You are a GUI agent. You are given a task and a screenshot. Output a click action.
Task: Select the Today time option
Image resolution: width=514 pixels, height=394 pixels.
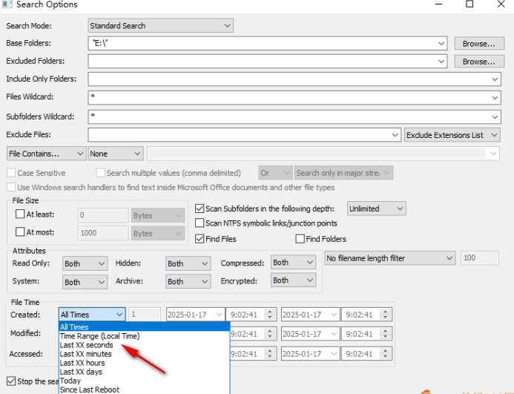(70, 381)
